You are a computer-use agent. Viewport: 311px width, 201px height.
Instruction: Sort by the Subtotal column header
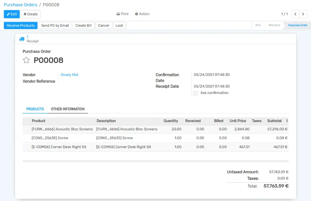tap(274, 121)
